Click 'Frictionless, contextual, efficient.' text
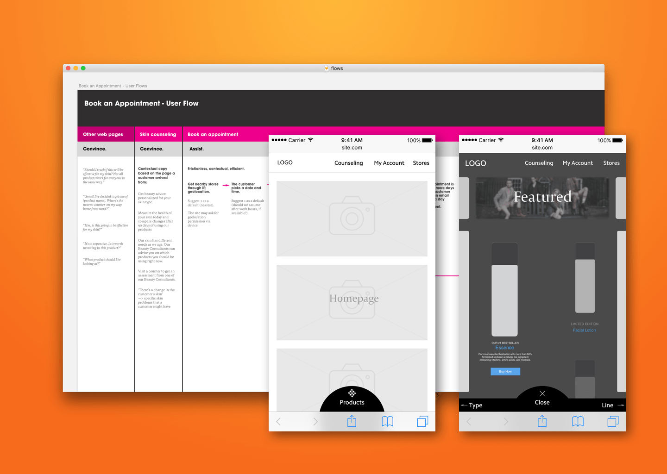Image resolution: width=667 pixels, height=474 pixels. coord(216,168)
